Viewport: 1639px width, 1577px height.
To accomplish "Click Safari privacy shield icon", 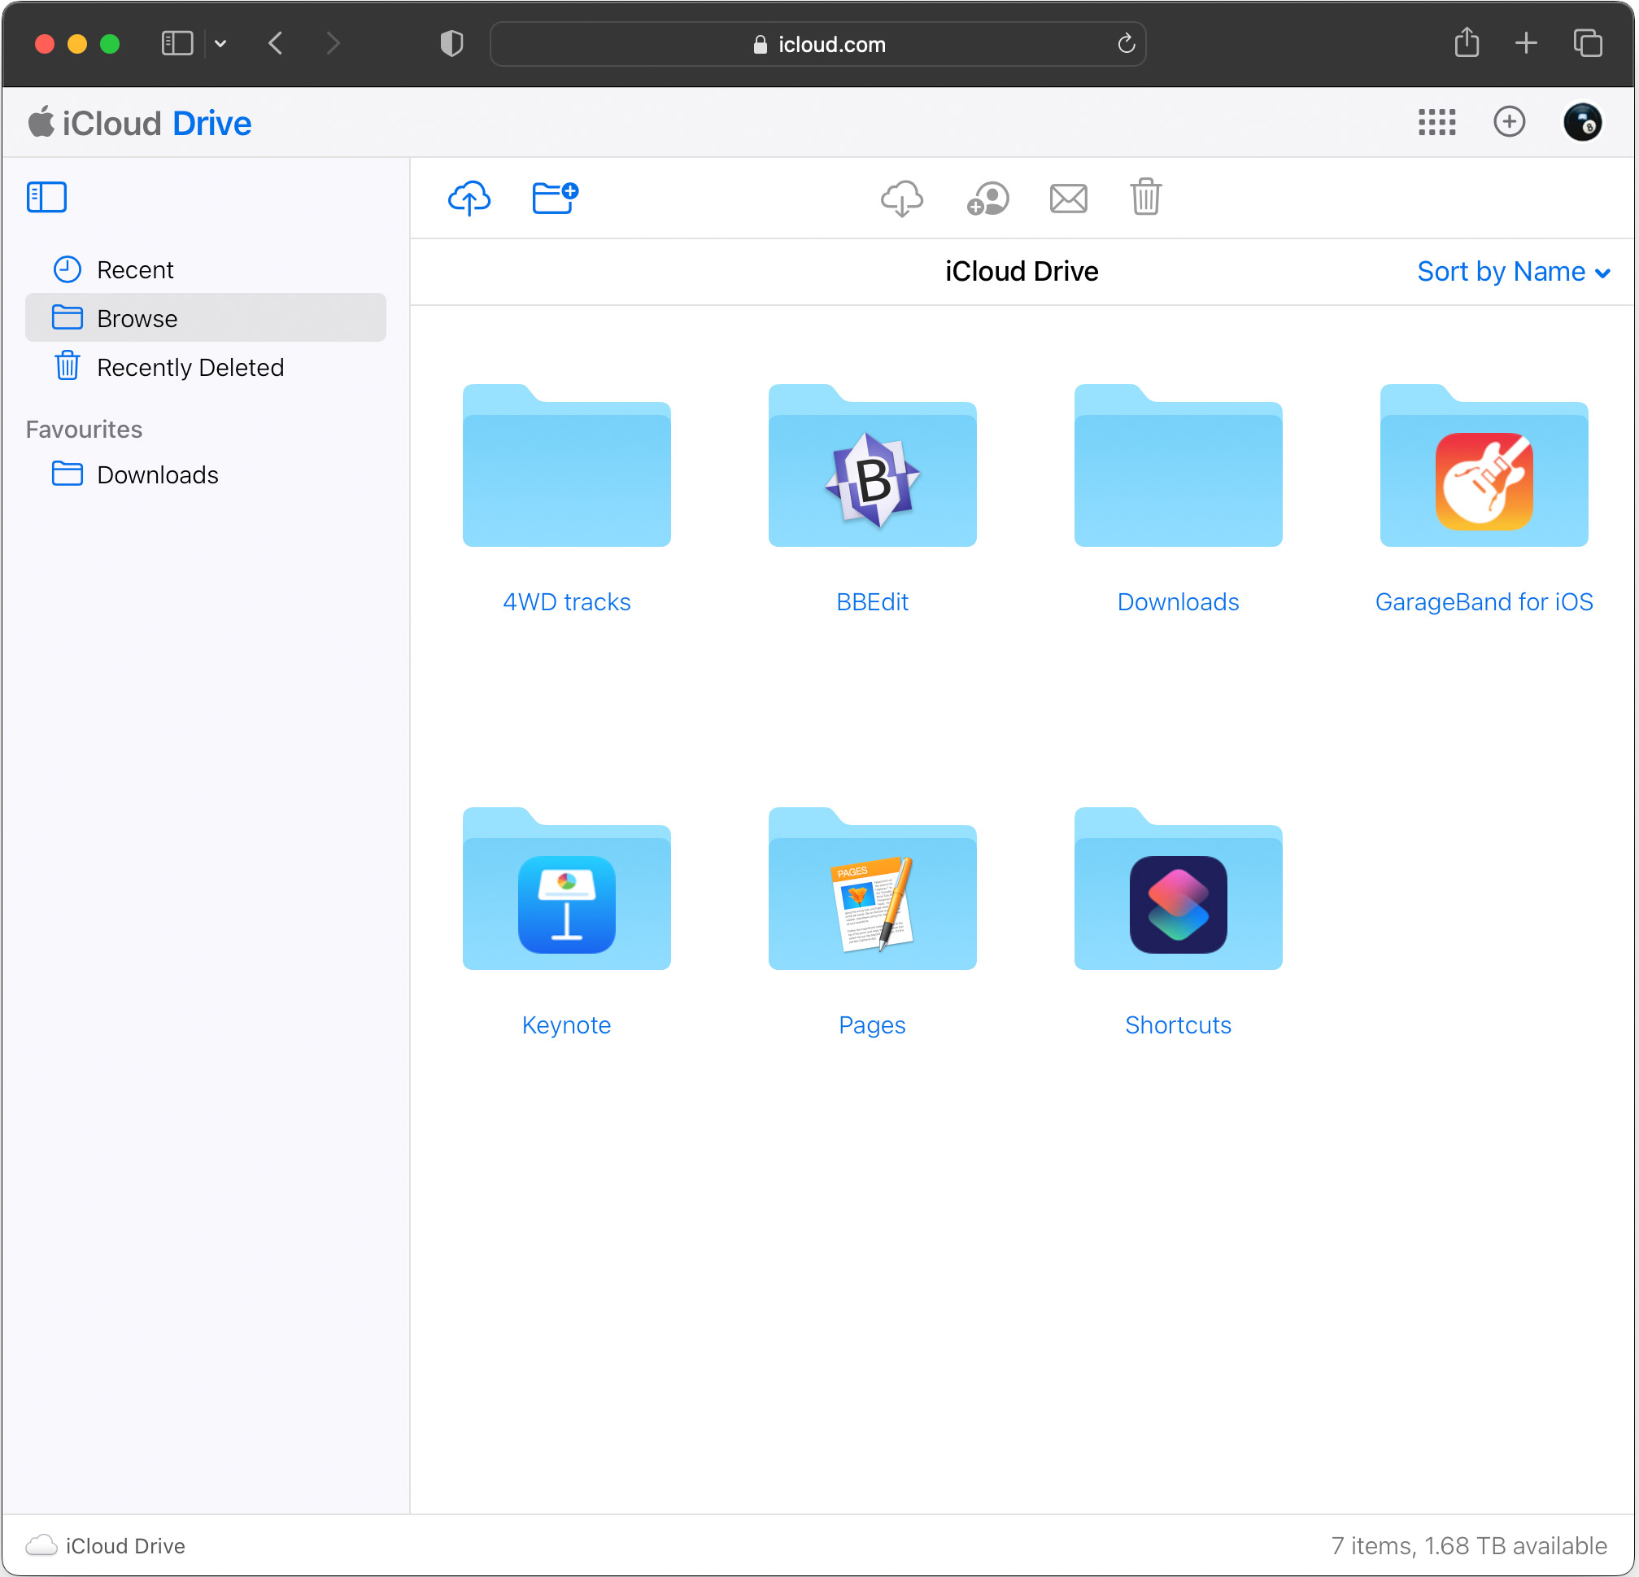I will click(x=451, y=43).
